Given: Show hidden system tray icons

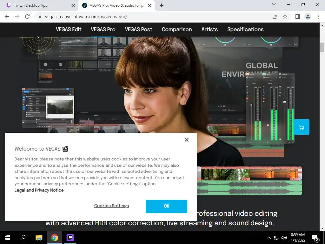Looking at the screenshot, I should pos(269,238).
